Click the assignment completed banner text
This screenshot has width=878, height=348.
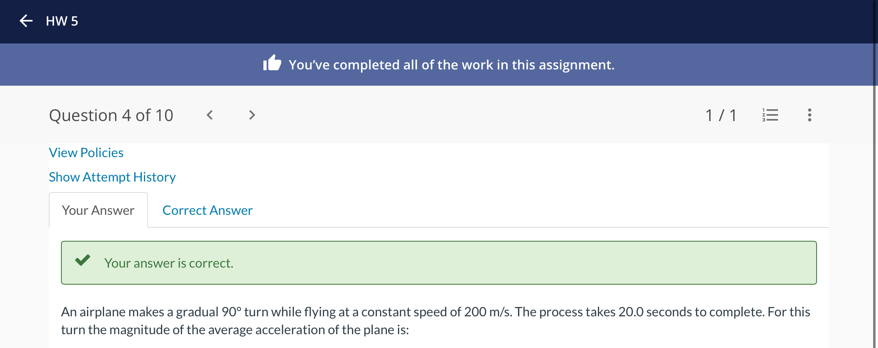pos(451,65)
